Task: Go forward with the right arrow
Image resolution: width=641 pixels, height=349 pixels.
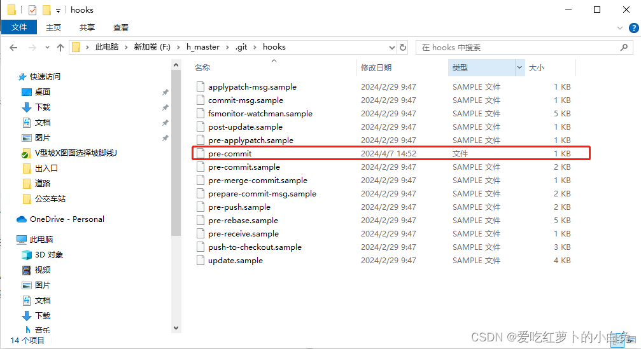Action: point(32,48)
